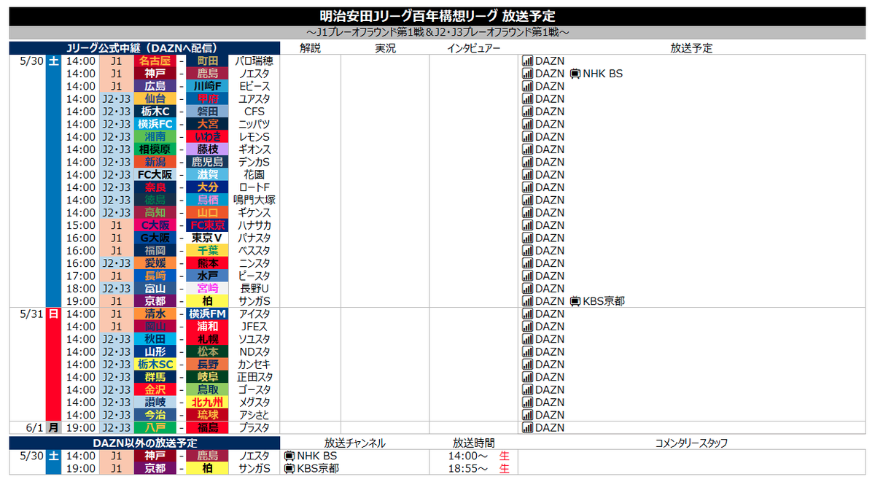Select the 栃木SC team cell
The width and height of the screenshot is (875, 482).
click(155, 364)
